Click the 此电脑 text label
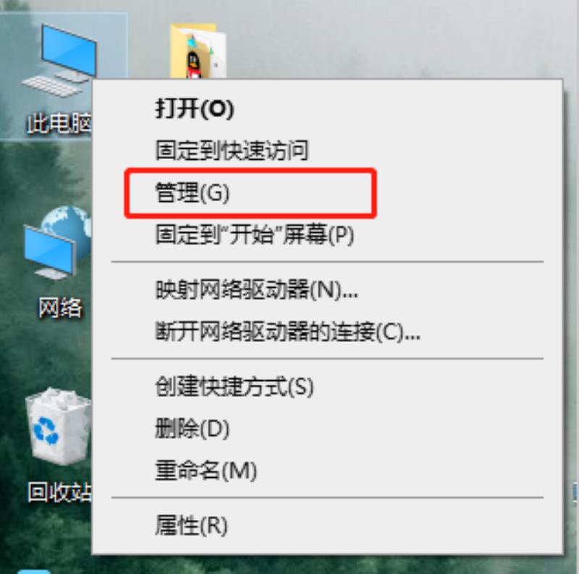This screenshot has width=579, height=574. (59, 123)
